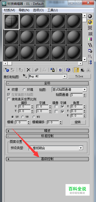Click Assign Material to Selection icon
This screenshot has width=96, height=202.
coord(21,70)
